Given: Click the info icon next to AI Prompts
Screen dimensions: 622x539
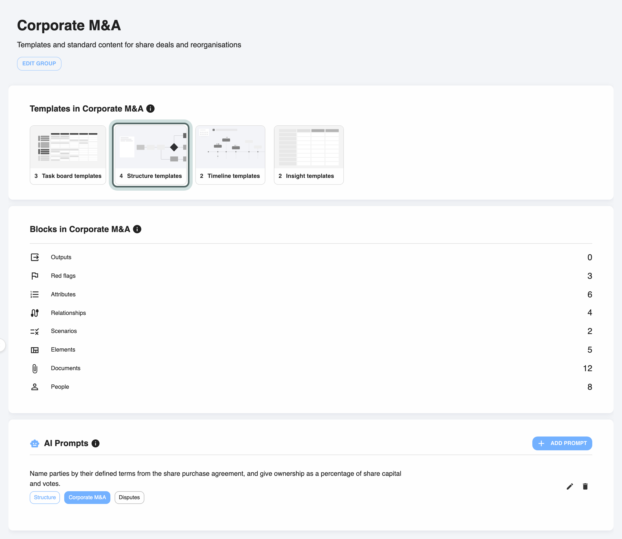Looking at the screenshot, I should pyautogui.click(x=96, y=443).
